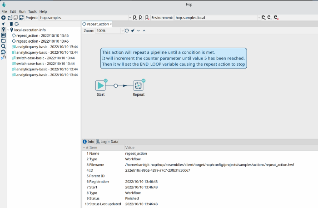
Task: Switch to the Info tab
Action: click(89, 142)
